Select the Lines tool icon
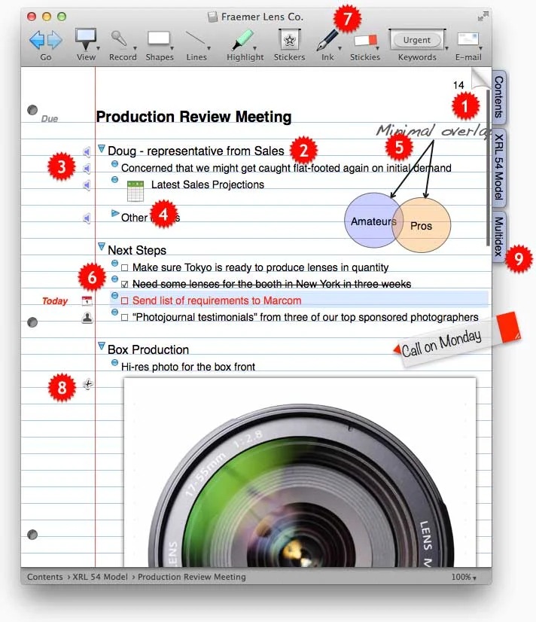This screenshot has height=622, width=536. [x=195, y=39]
